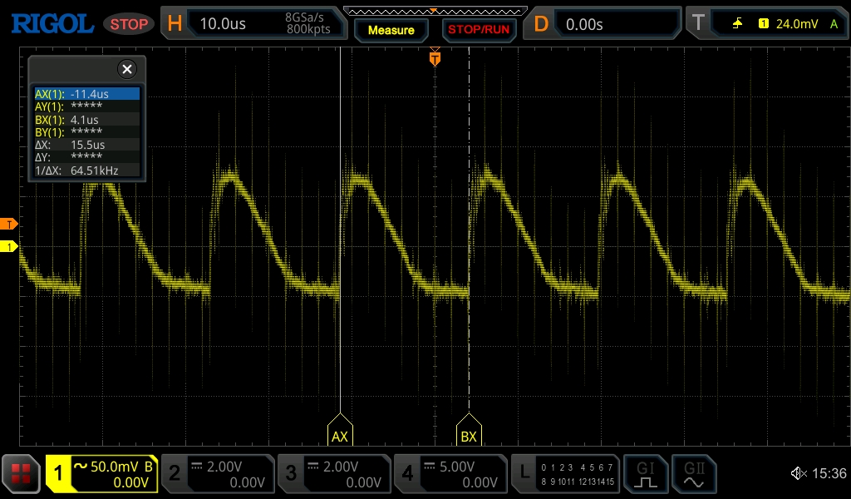
Task: Open horizontal timebase 10.0us settings
Action: [254, 23]
